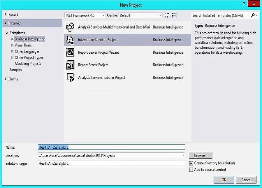Select Analysis Services Multidimensional template name
This screenshot has height=188, width=262.
[x=115, y=27]
